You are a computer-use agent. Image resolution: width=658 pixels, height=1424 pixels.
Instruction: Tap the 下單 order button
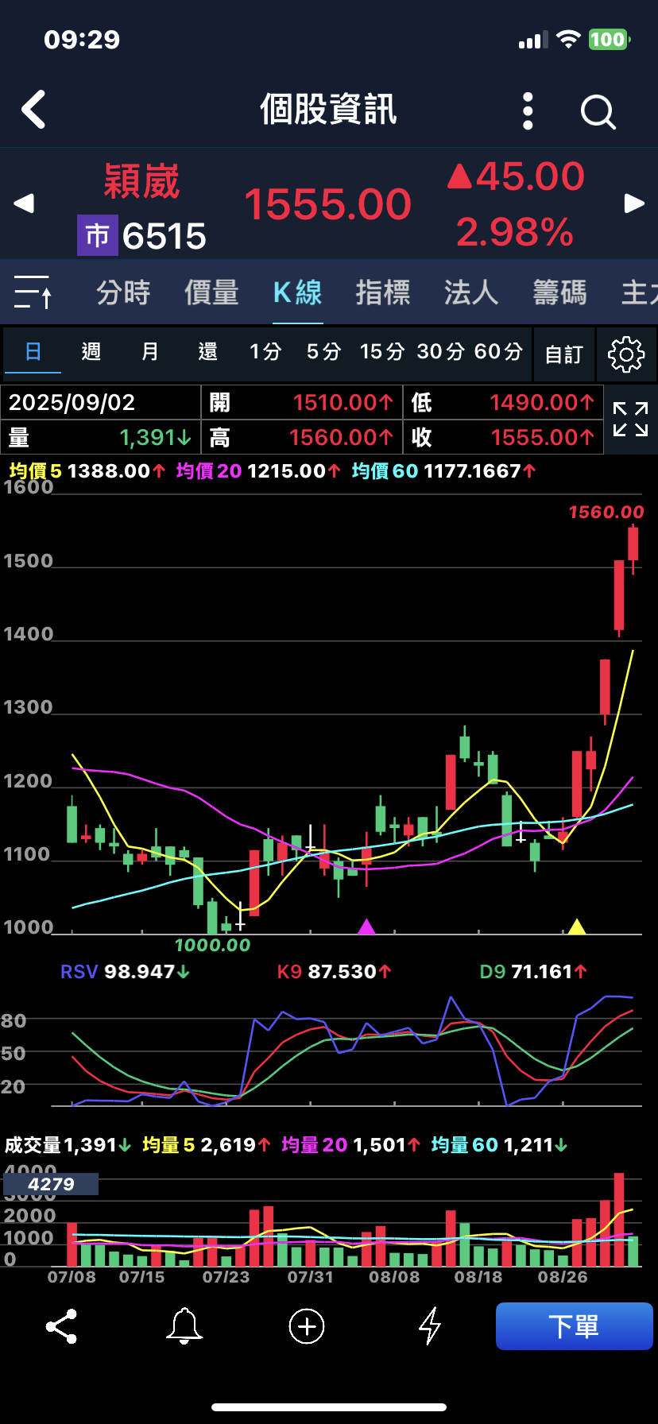click(x=574, y=1326)
